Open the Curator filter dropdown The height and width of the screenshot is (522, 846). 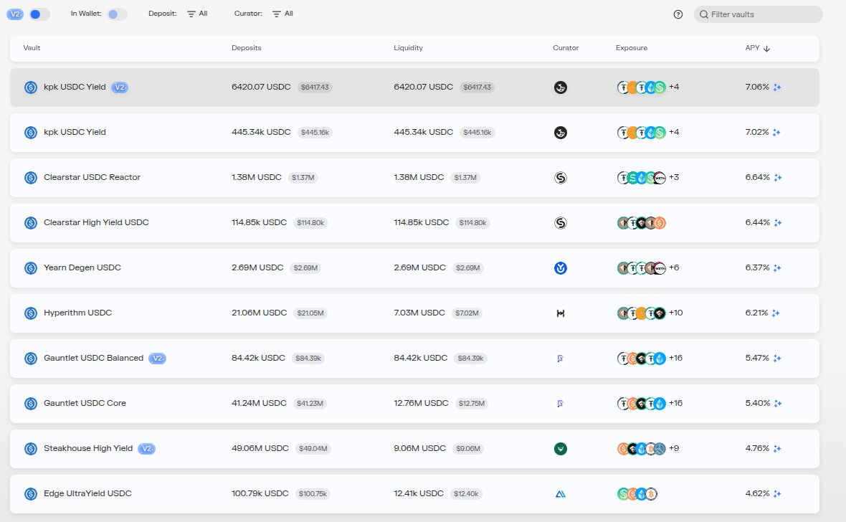pyautogui.click(x=282, y=13)
